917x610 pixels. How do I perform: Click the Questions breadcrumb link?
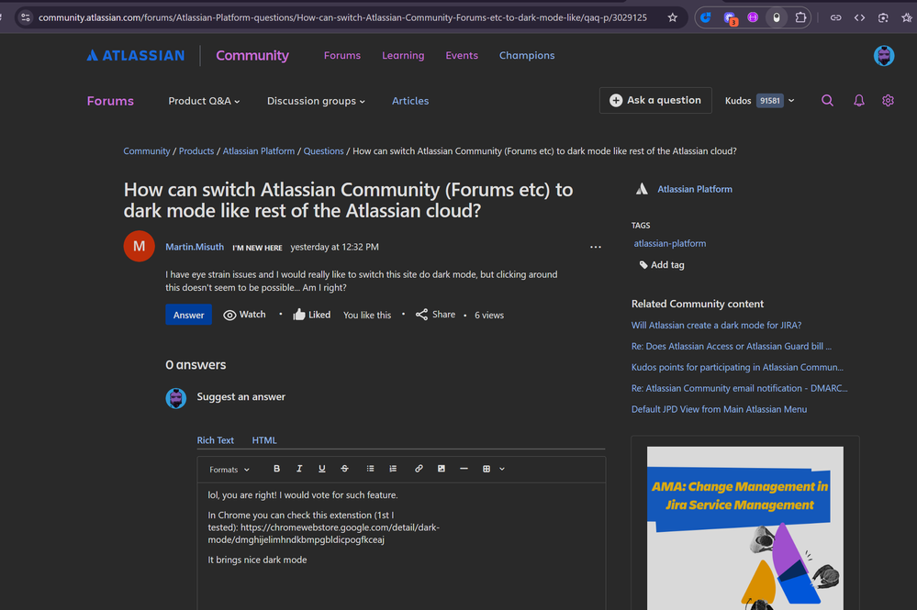tap(323, 150)
